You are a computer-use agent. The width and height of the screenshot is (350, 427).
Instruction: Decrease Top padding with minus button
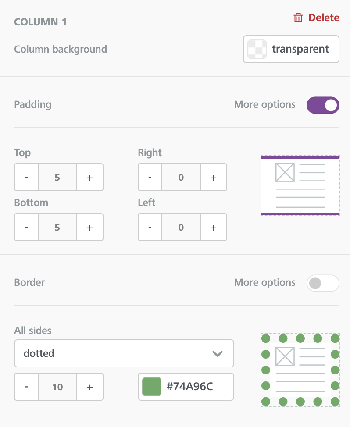26,177
